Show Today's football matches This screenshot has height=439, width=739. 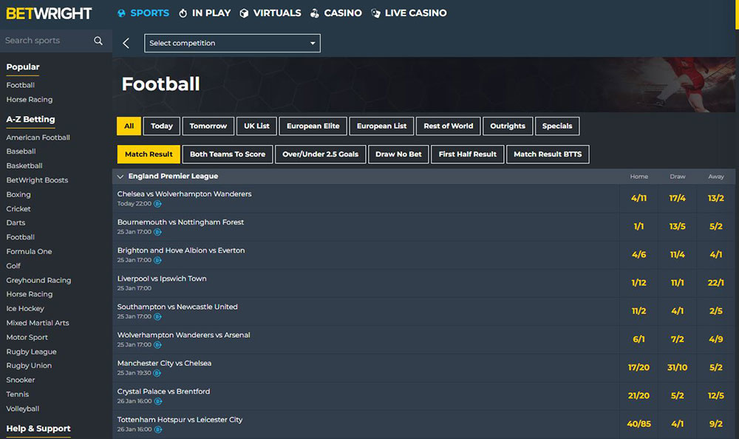click(x=162, y=126)
